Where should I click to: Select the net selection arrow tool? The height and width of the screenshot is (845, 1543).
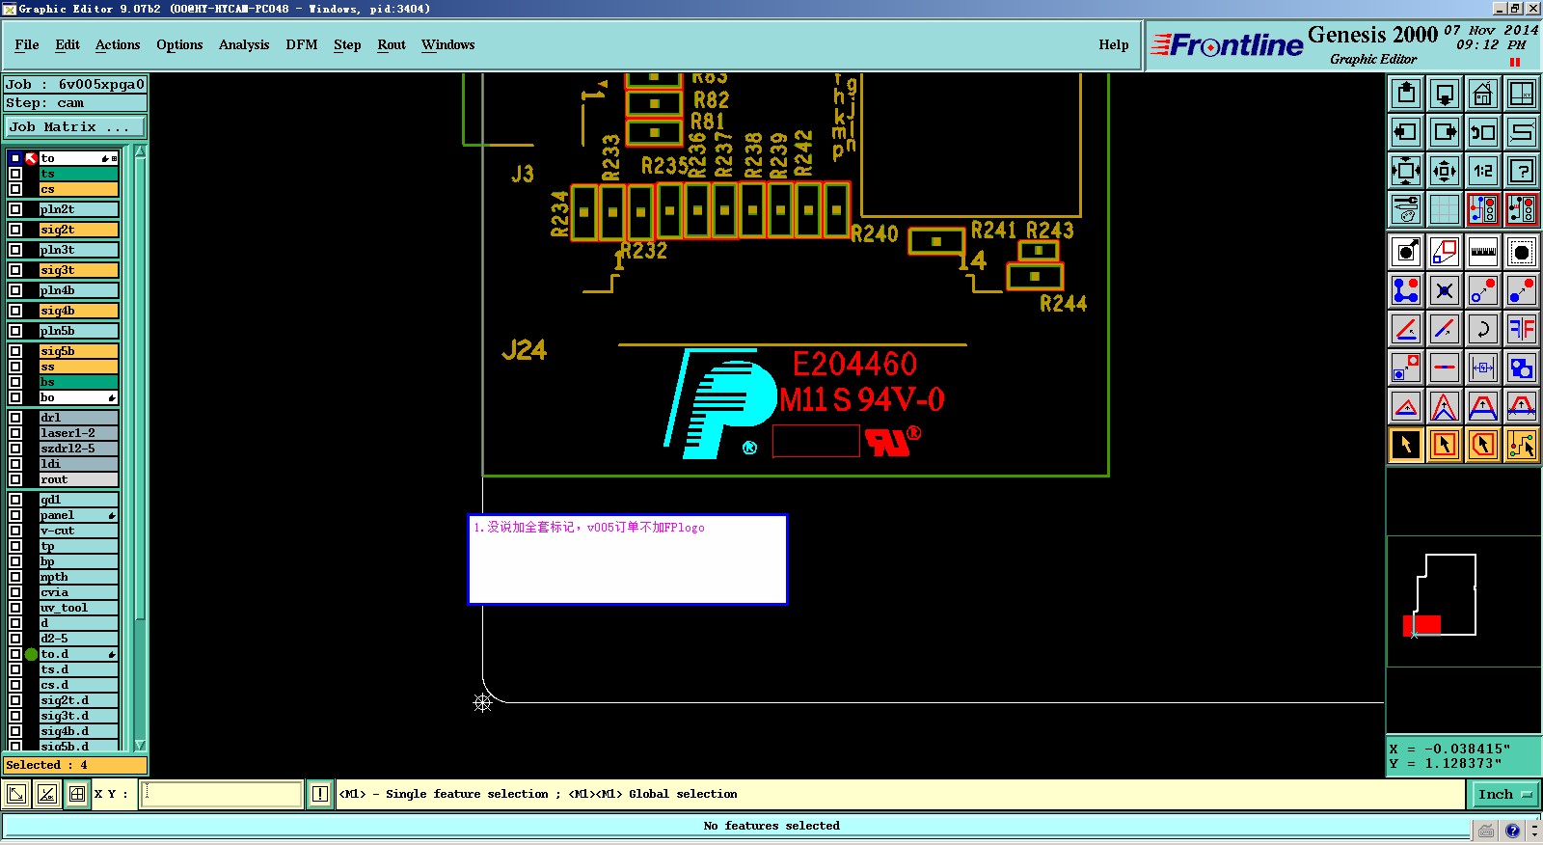click(1522, 445)
